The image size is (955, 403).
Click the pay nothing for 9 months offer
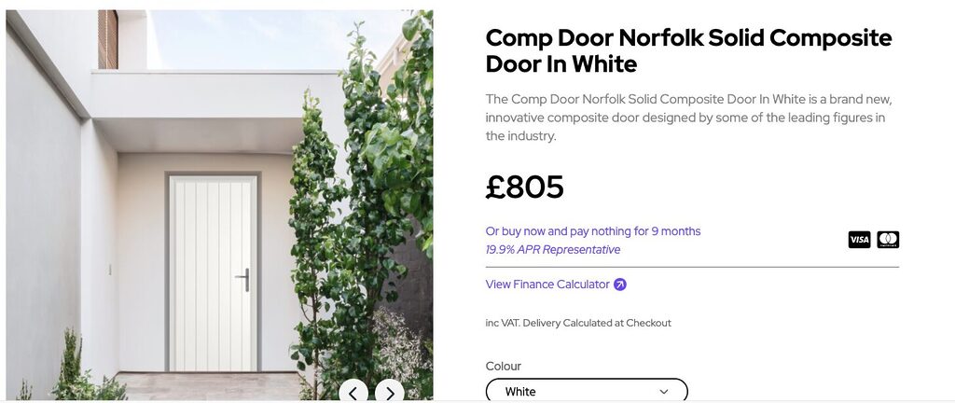click(592, 231)
